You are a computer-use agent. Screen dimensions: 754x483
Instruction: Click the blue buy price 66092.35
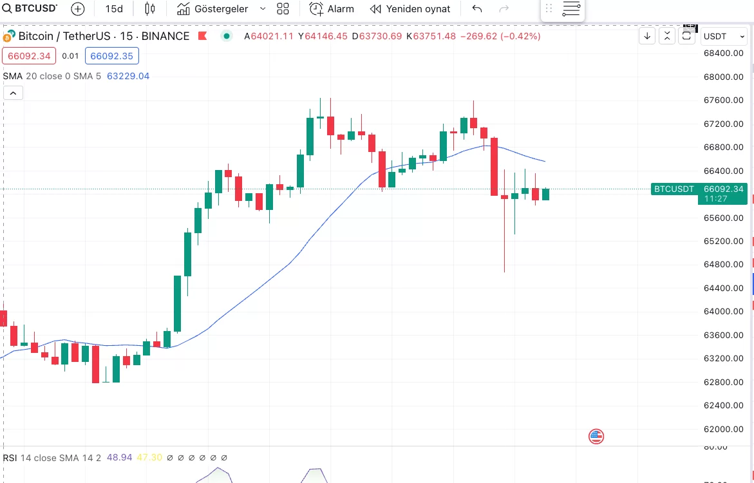coord(111,56)
